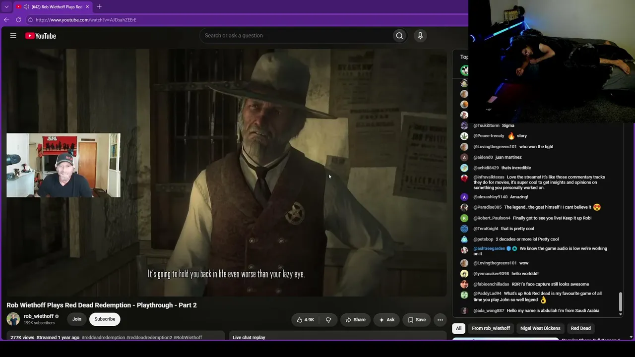Go back with the browser back arrow
Image resolution: width=635 pixels, height=357 pixels.
click(6, 20)
